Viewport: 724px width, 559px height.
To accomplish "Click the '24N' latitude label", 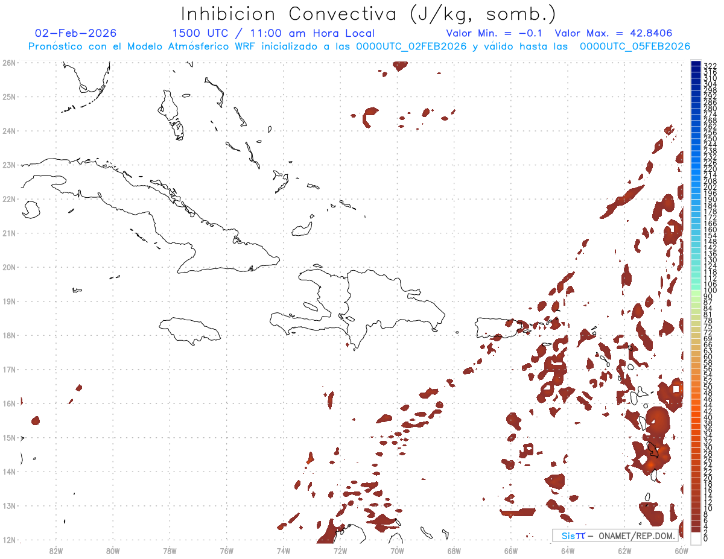I will [9, 131].
